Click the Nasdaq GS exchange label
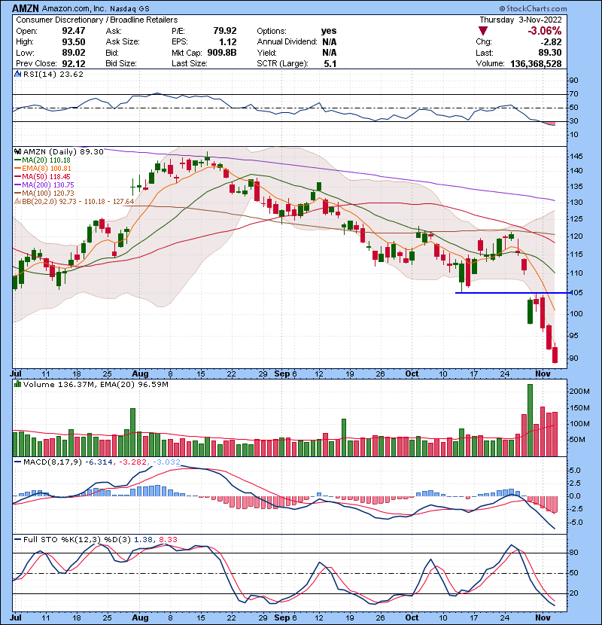Image resolution: width=602 pixels, height=625 pixels. click(129, 8)
